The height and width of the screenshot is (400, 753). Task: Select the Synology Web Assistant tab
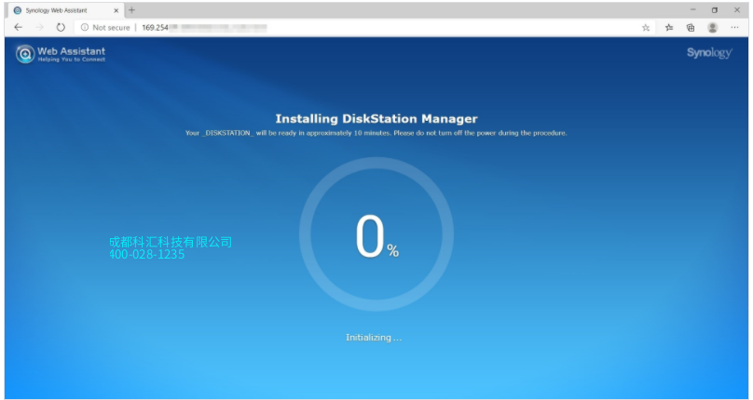click(66, 10)
